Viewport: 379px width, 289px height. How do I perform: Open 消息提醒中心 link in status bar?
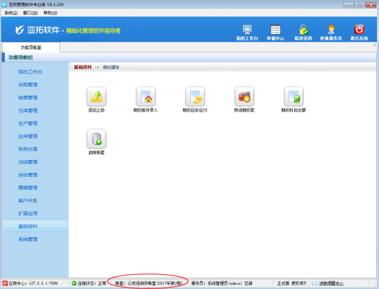[331, 284]
